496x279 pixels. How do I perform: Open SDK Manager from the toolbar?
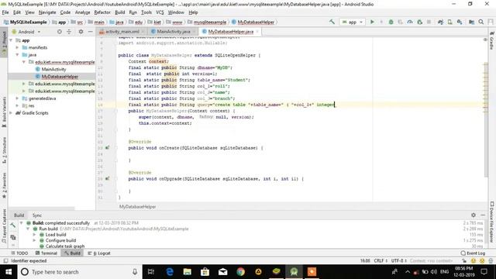(460, 22)
